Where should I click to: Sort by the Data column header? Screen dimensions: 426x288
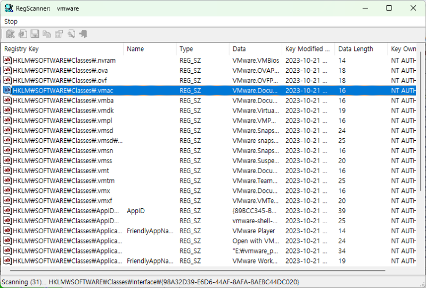tap(256, 49)
